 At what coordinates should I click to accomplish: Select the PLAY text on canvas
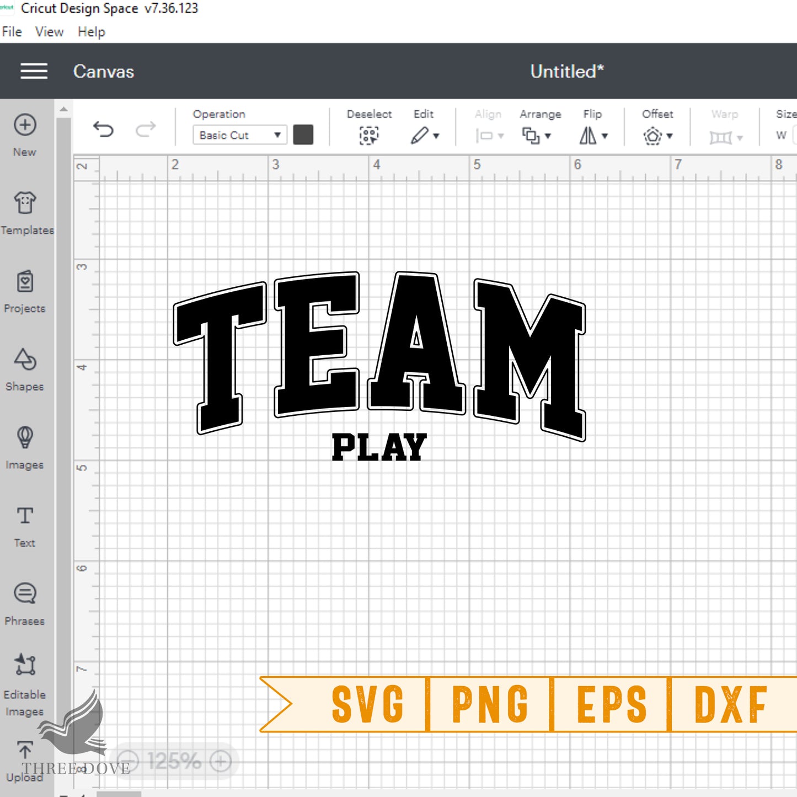pyautogui.click(x=379, y=447)
